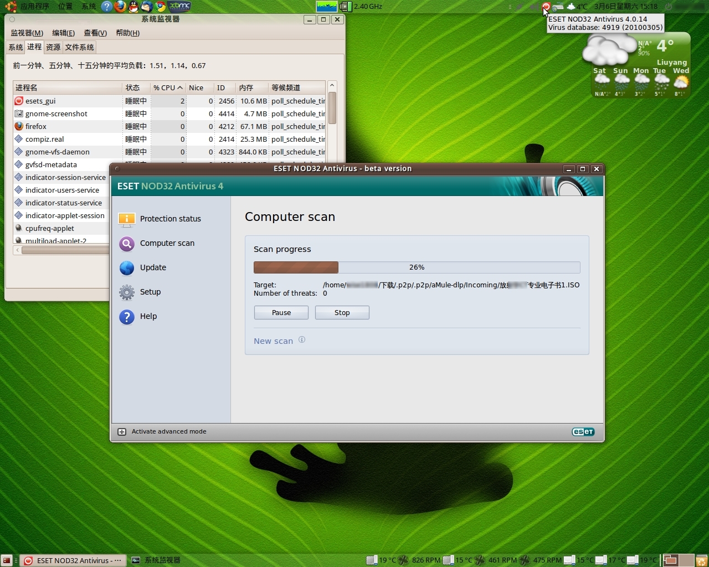This screenshot has width=709, height=567.
Task: Pause the computer scan
Action: pos(281,313)
